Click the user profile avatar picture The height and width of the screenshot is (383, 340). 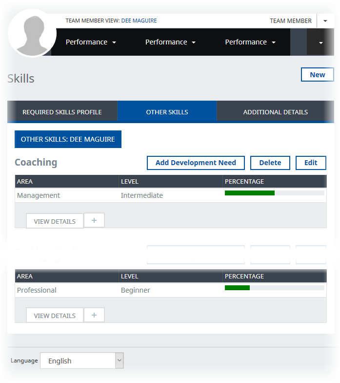[x=33, y=33]
